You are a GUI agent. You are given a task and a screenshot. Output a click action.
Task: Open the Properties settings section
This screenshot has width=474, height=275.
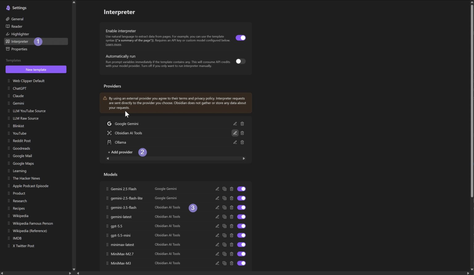pos(36,49)
